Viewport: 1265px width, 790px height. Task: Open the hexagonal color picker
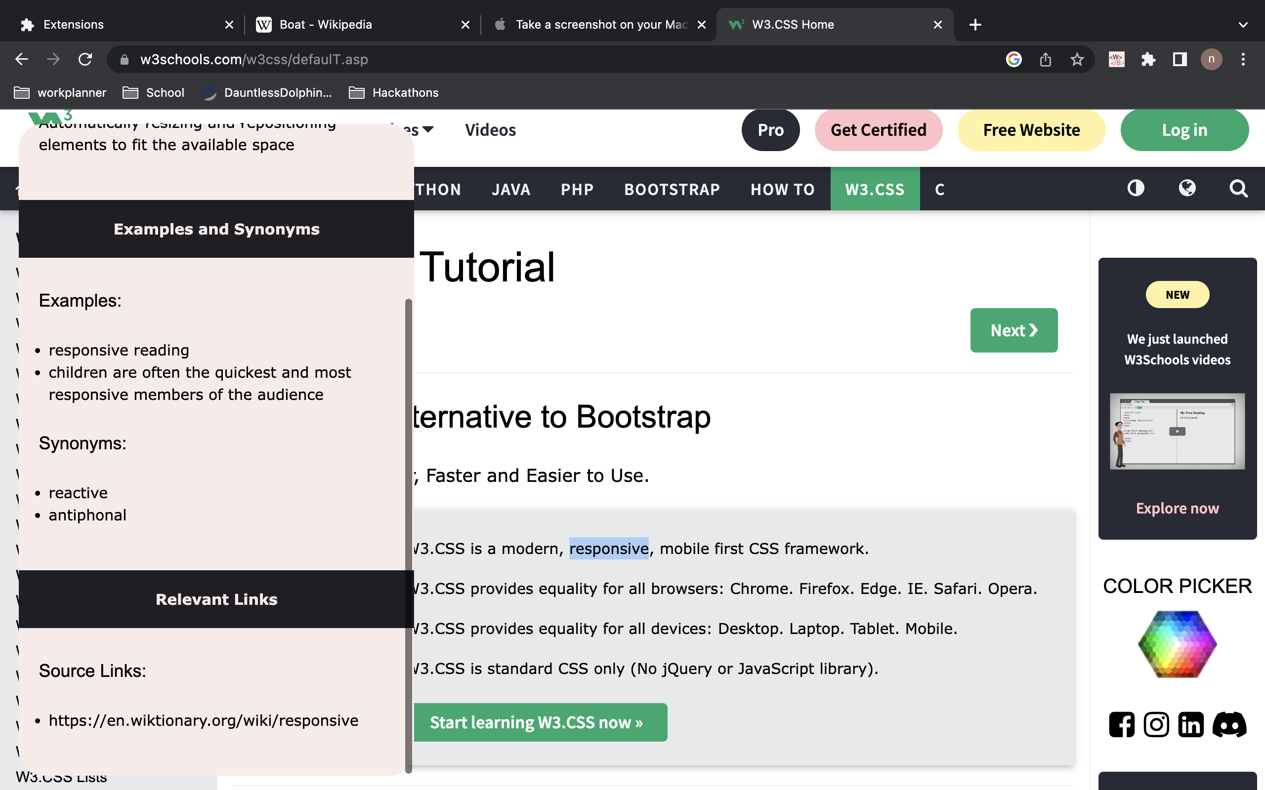click(x=1177, y=644)
